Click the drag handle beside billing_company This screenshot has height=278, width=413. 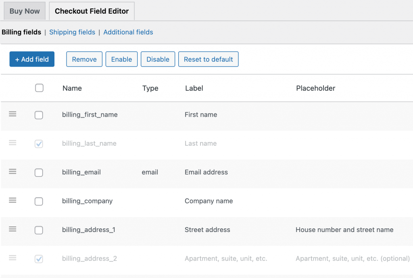coord(13,200)
